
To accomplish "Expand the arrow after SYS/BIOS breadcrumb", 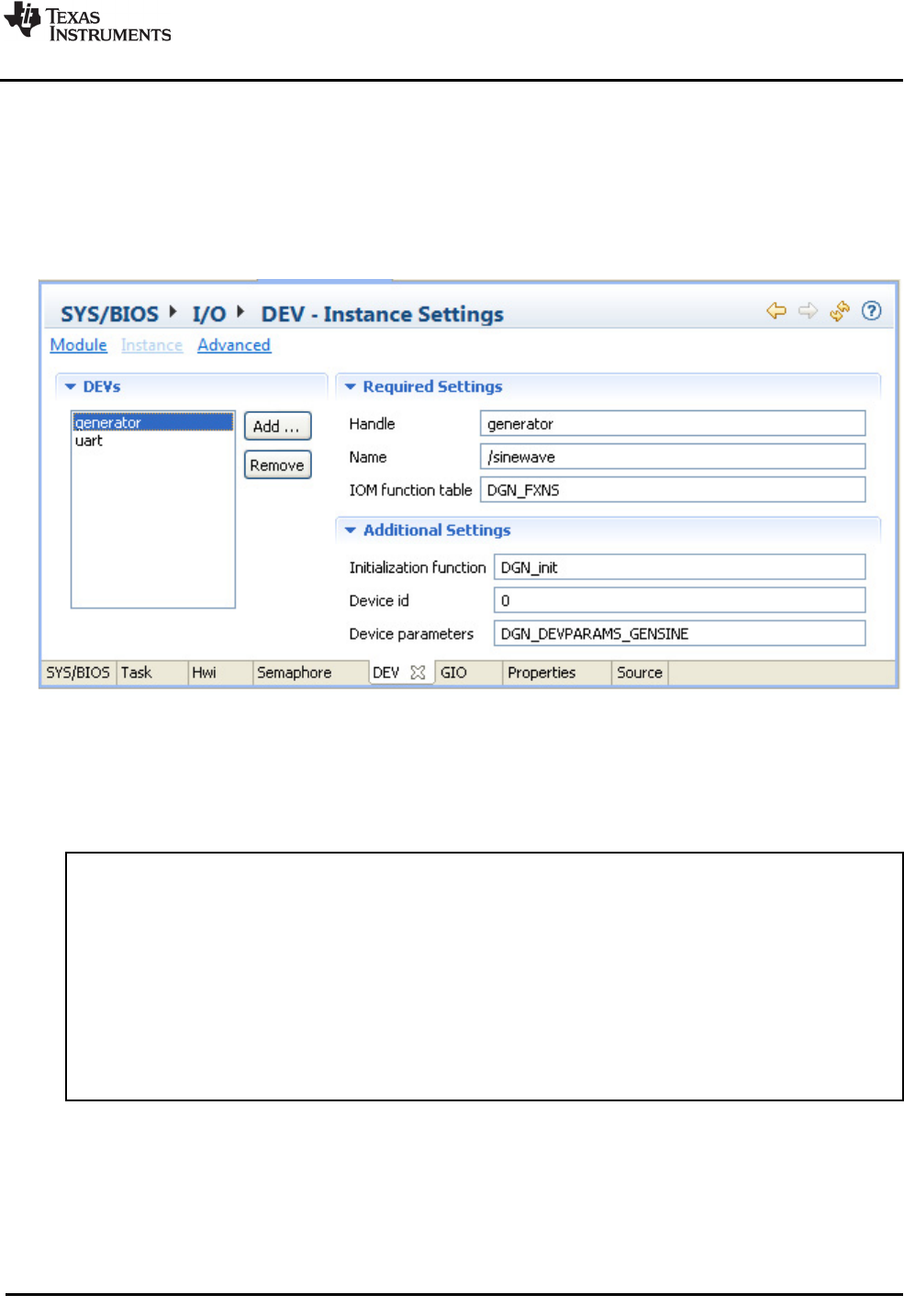I will click(x=173, y=312).
